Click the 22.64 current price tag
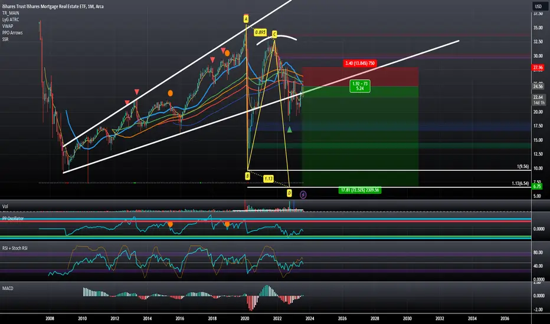This screenshot has width=550, height=324. point(538,97)
